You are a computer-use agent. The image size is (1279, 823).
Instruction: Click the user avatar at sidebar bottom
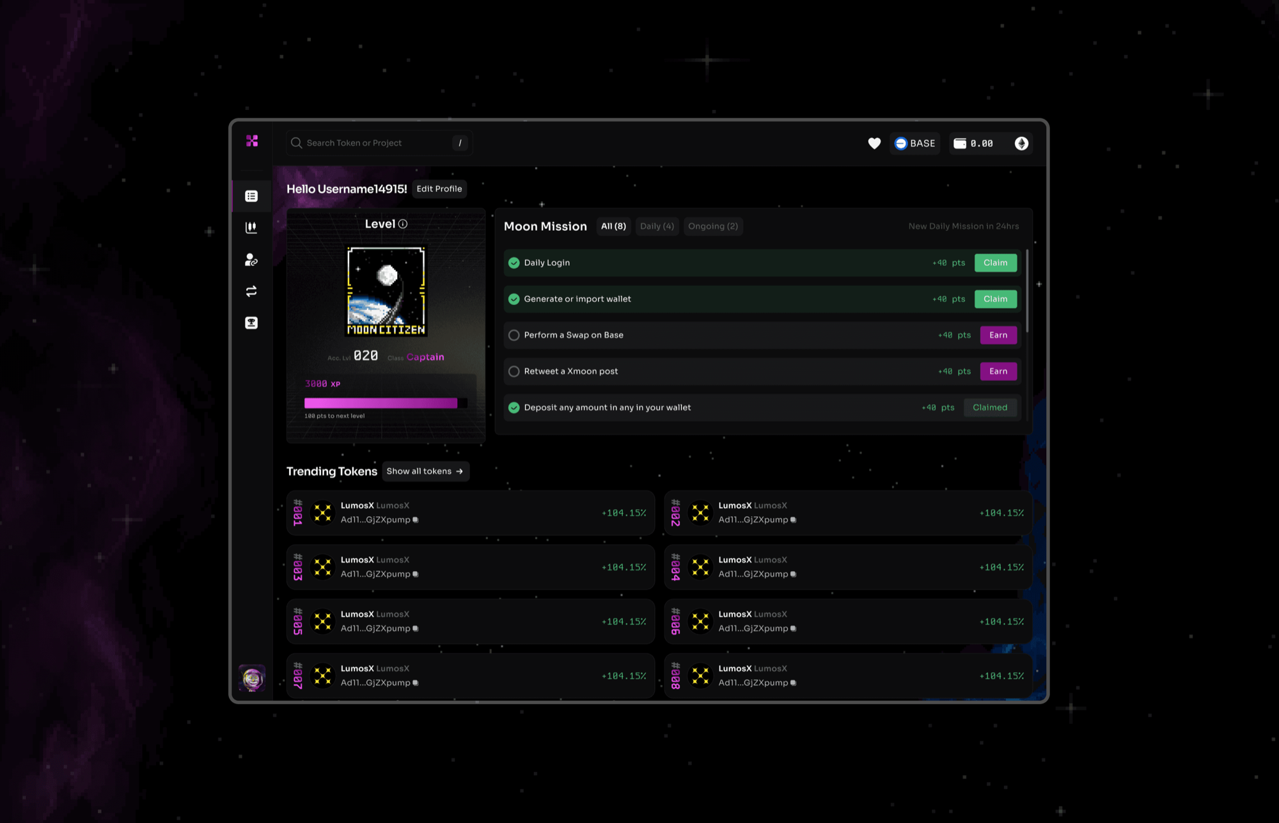click(x=252, y=678)
